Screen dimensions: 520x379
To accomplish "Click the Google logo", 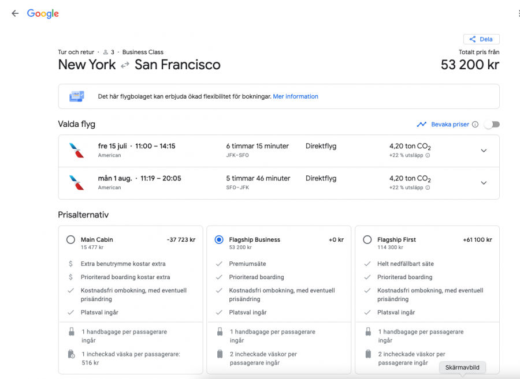I will pos(43,13).
